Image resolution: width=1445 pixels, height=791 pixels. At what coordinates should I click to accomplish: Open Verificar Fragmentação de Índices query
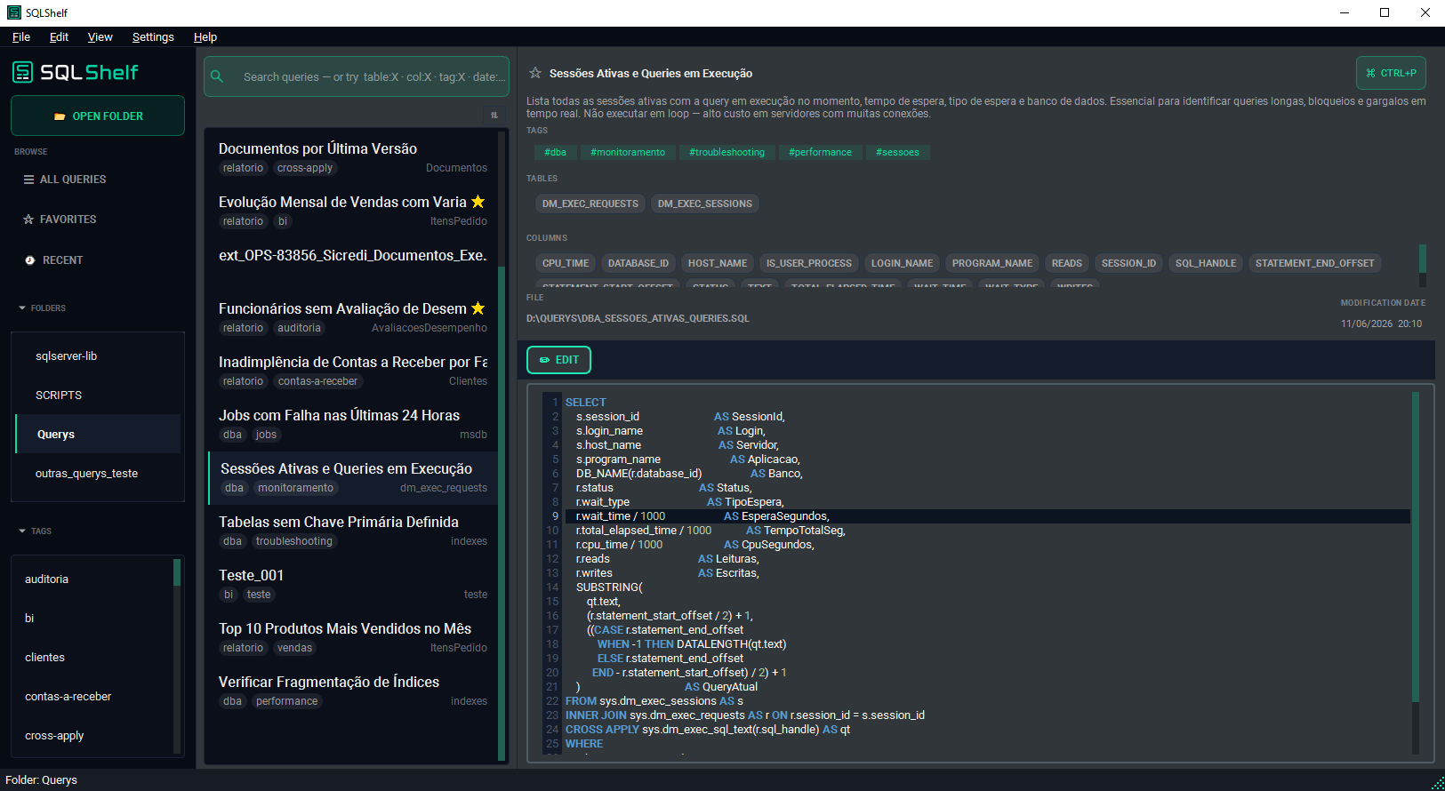352,691
